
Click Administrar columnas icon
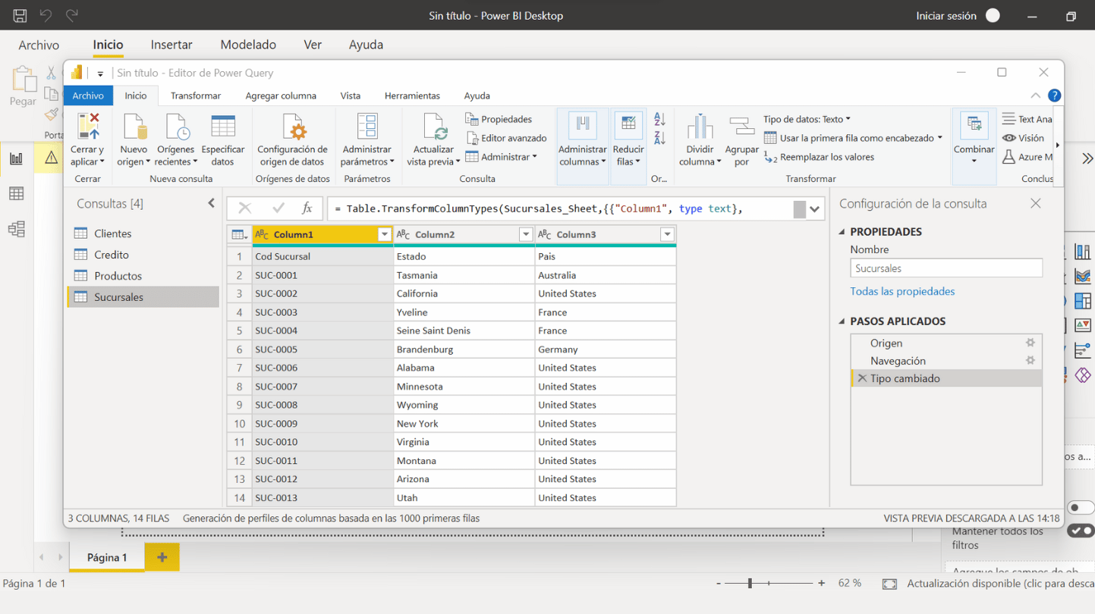pyautogui.click(x=583, y=125)
